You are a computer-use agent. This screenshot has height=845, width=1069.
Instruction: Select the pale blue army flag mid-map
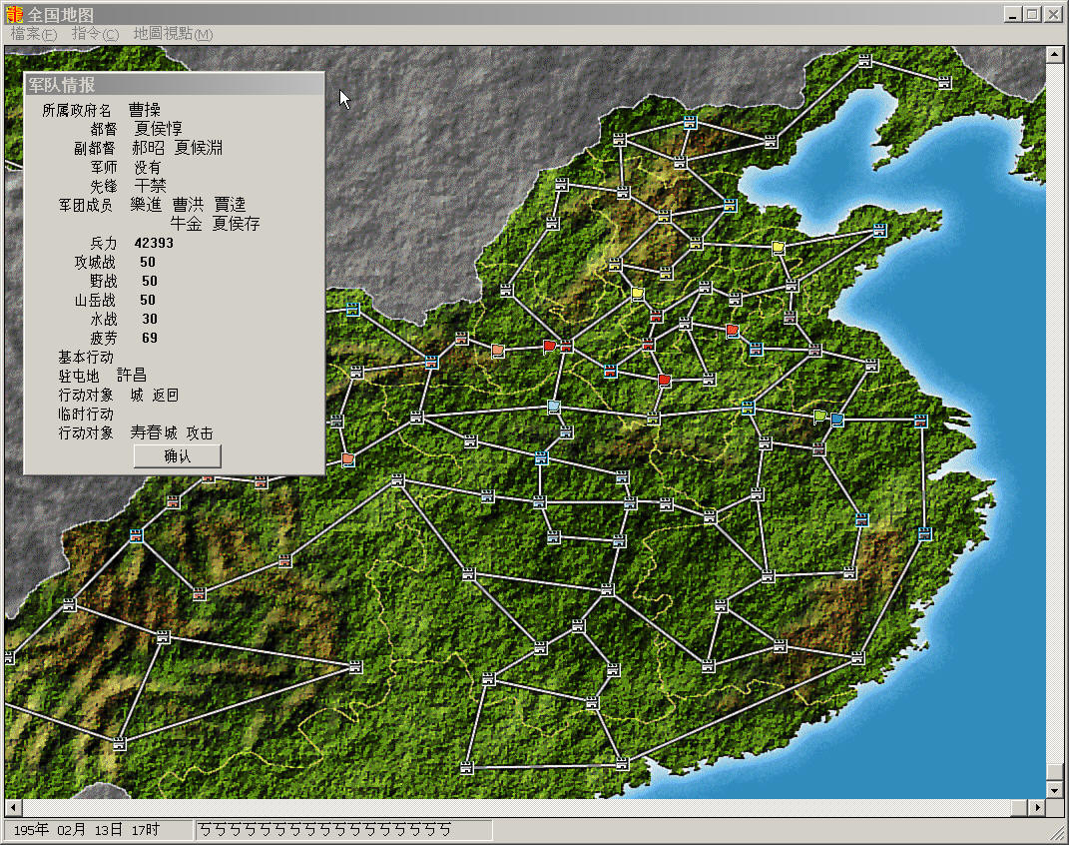(554, 408)
